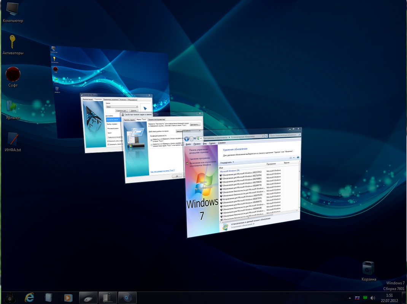Click the Удаление программы link
This screenshot has height=304, width=407.
point(200,158)
